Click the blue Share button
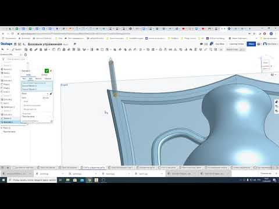Screen dimensions: 279x209 tap(251, 44)
